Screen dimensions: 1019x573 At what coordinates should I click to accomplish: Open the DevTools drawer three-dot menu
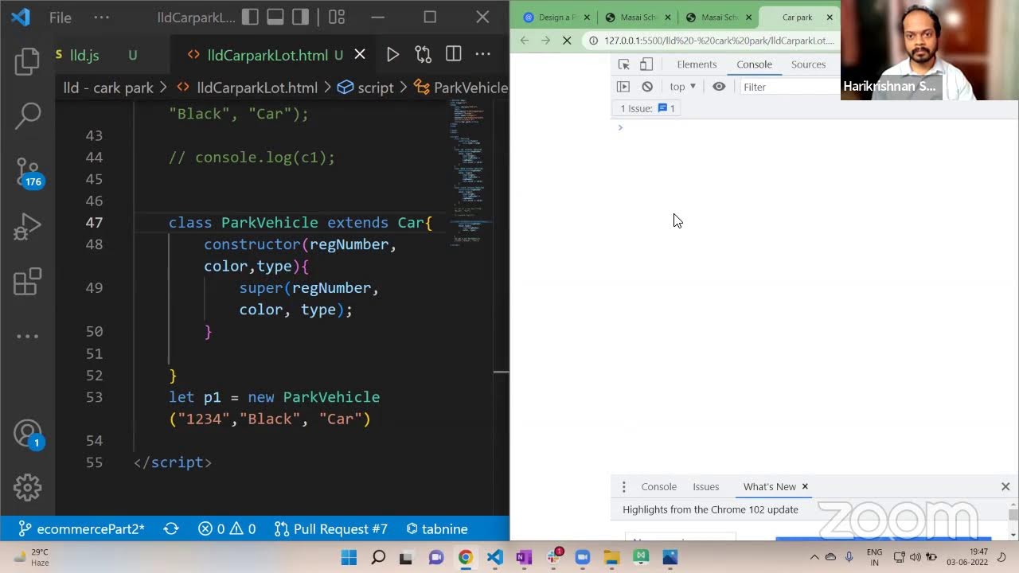pyautogui.click(x=624, y=487)
